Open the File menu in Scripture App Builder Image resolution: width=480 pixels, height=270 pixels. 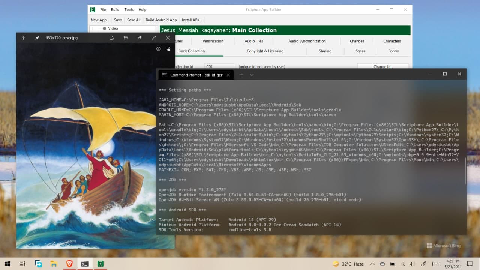pos(103,10)
